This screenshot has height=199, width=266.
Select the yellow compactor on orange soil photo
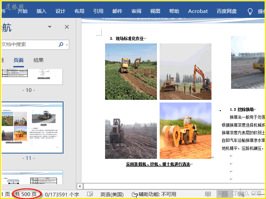(186, 131)
